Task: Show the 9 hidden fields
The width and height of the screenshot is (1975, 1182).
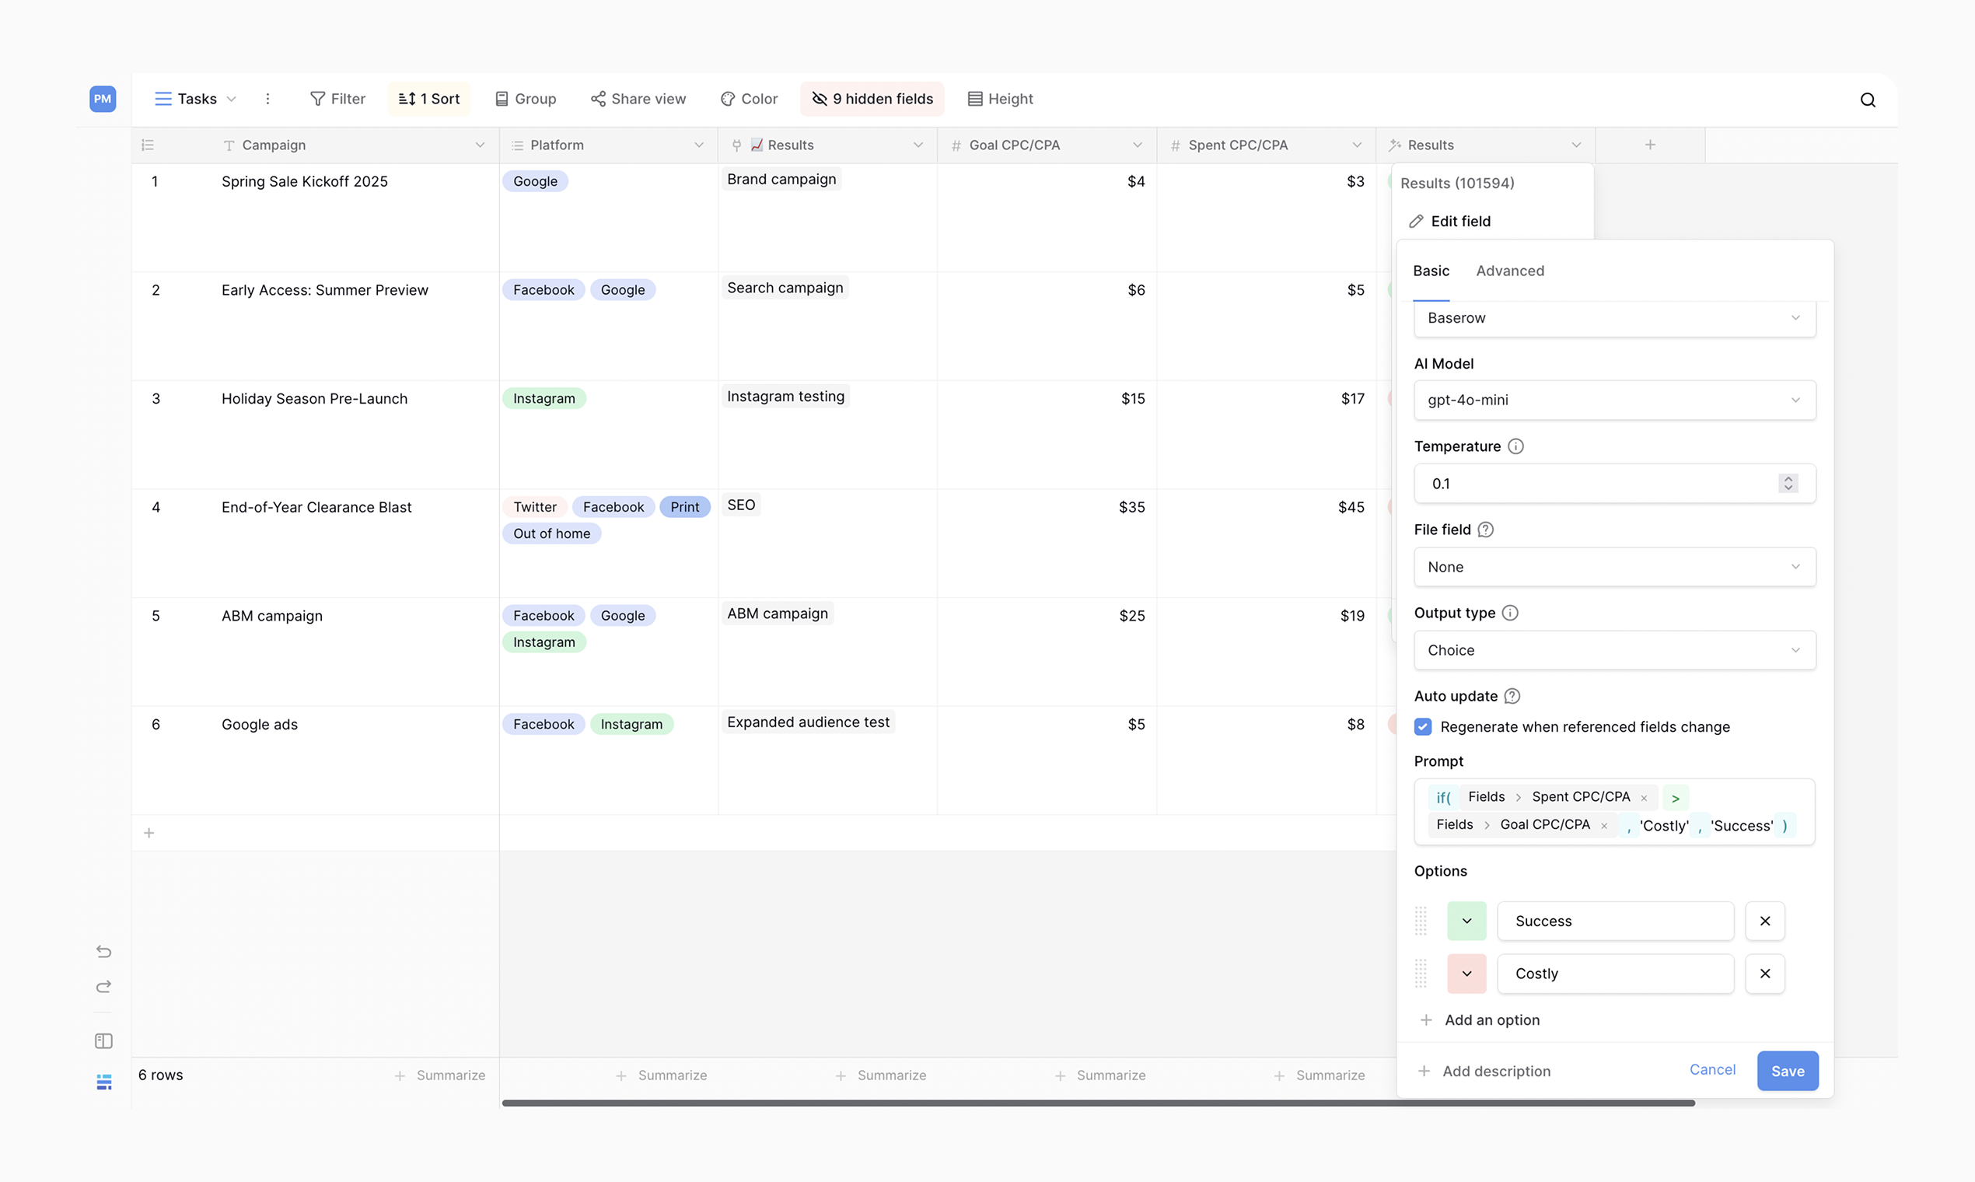Action: click(x=871, y=99)
